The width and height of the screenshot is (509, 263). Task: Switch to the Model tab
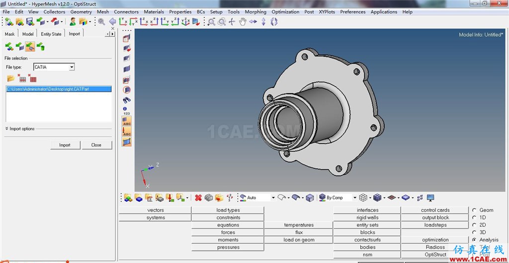pos(28,34)
